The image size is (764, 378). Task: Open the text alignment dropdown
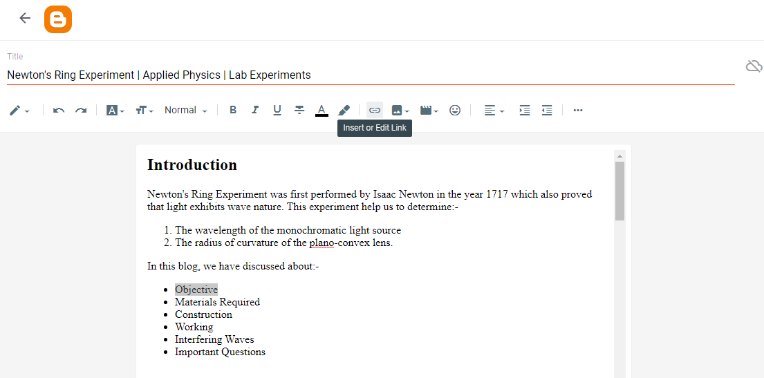tap(494, 111)
